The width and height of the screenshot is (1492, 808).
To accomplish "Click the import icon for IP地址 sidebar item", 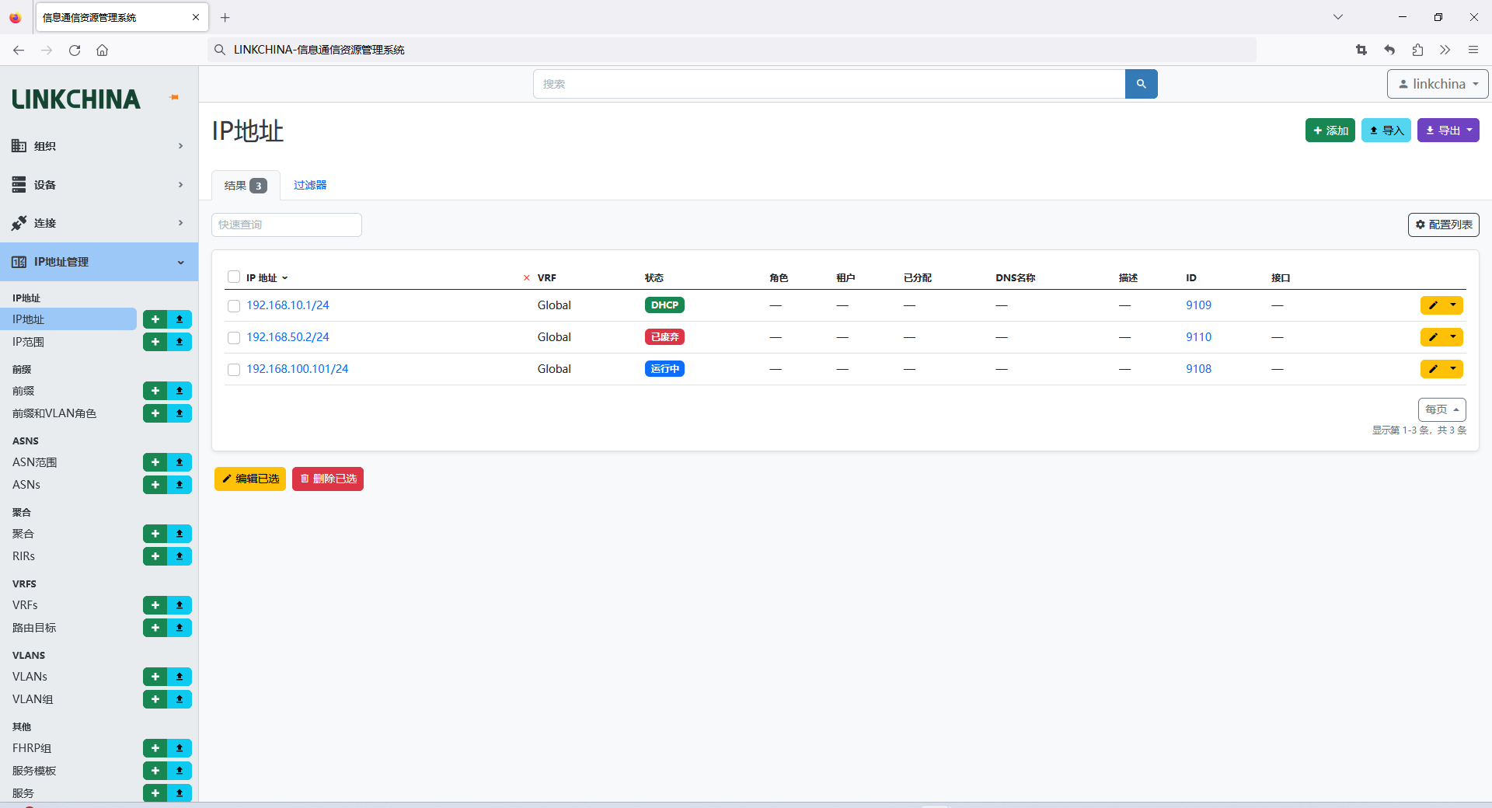I will point(180,319).
